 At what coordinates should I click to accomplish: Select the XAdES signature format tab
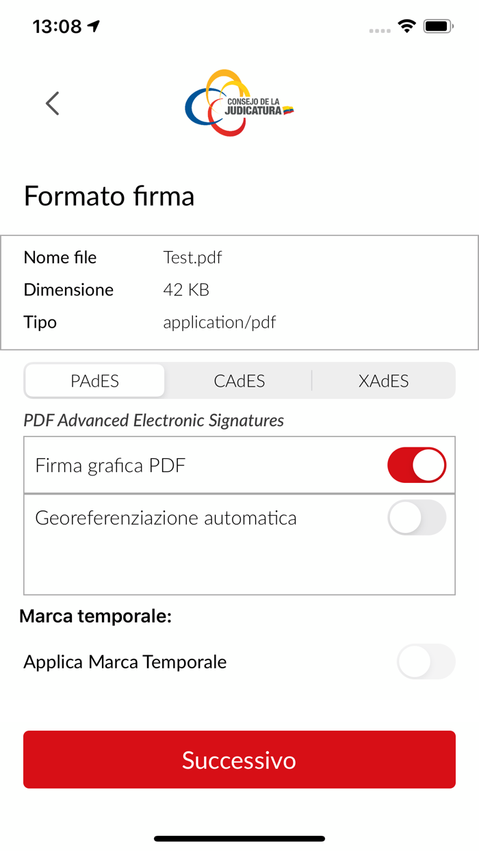coord(384,380)
